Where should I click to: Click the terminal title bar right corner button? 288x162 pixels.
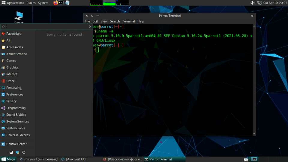click(252, 16)
